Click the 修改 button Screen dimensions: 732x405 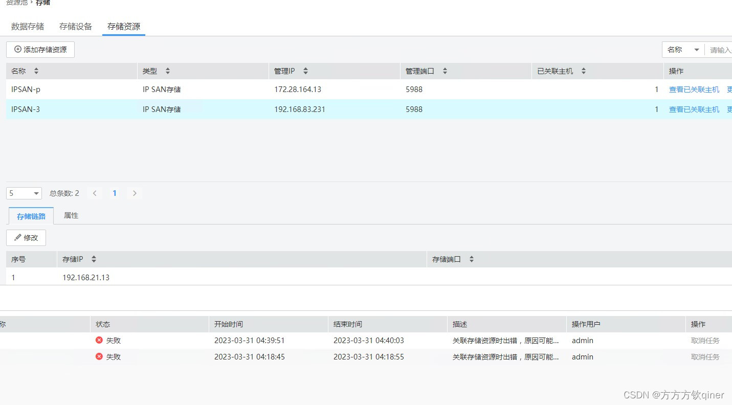[26, 238]
